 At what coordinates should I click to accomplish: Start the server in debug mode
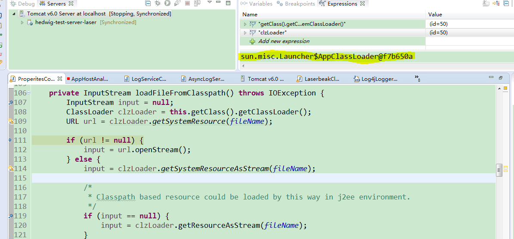point(158,3)
